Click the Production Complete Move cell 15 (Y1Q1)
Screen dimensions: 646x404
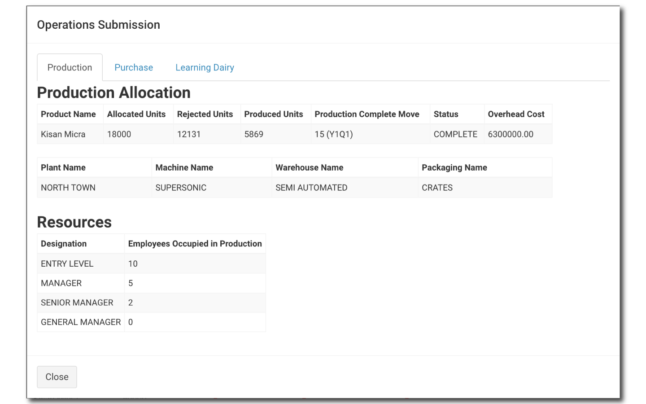[x=334, y=134]
